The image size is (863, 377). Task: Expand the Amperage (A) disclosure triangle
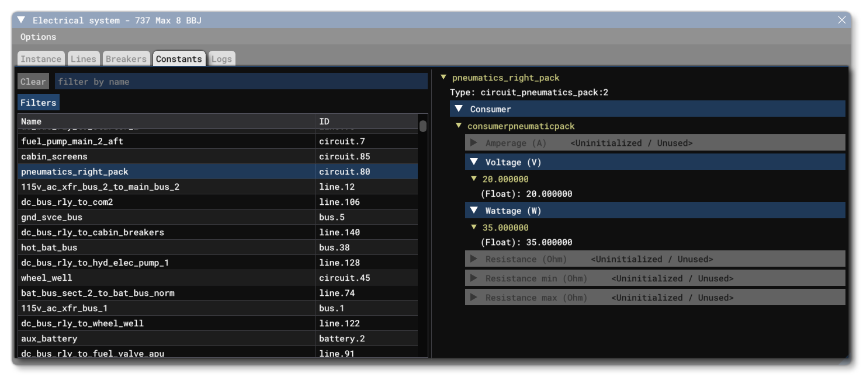coord(474,142)
